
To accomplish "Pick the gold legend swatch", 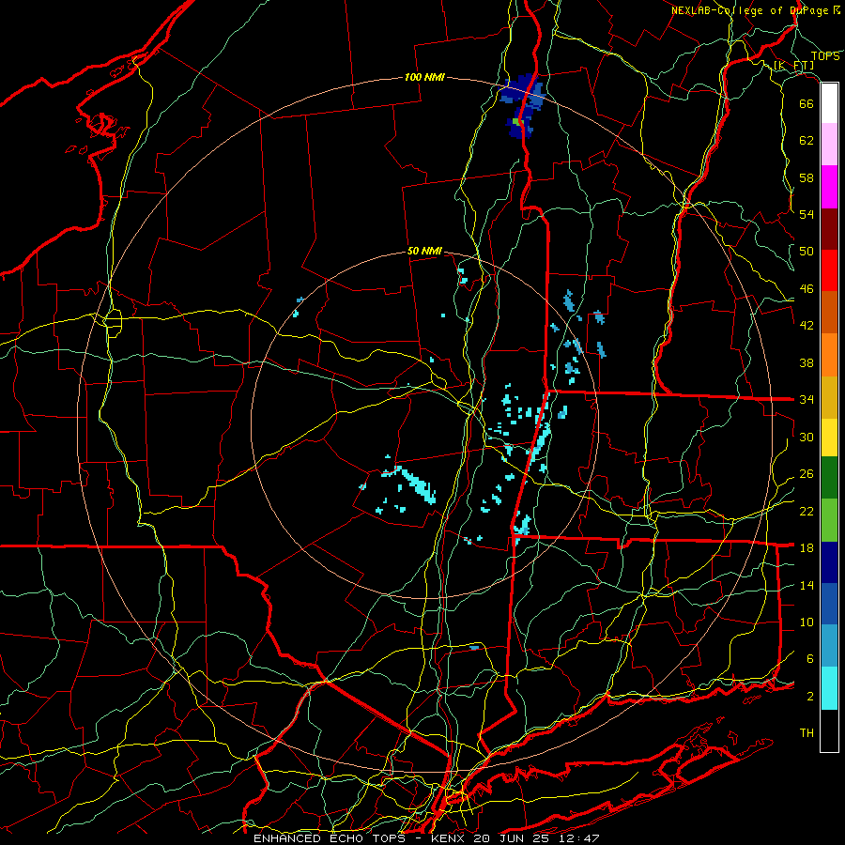I will [x=829, y=397].
